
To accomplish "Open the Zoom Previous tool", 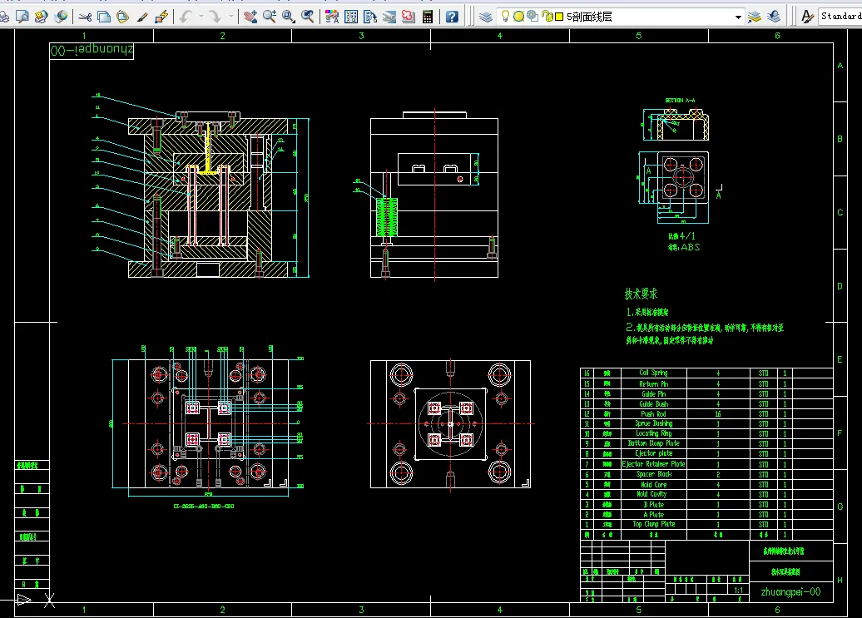I will (308, 16).
